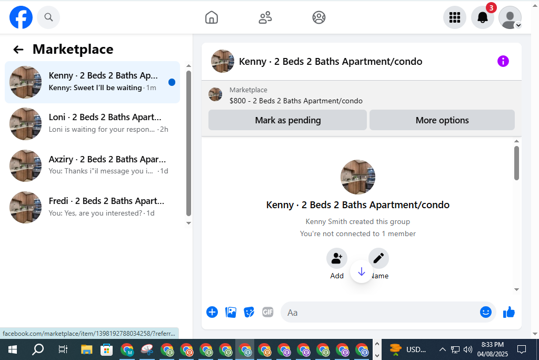This screenshot has width=539, height=360.
Task: Send a thumbs up like
Action: (x=509, y=312)
